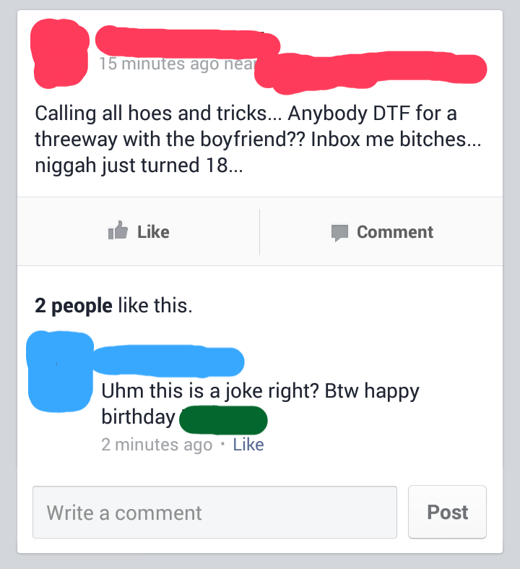520x569 pixels.
Task: Click the red-covered post author name
Action: click(188, 42)
